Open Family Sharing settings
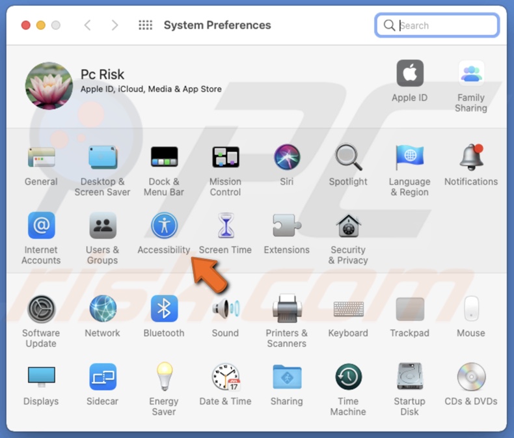 471,74
